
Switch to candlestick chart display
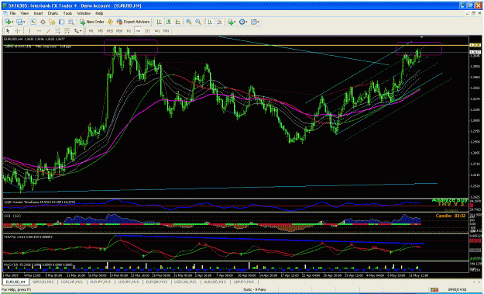pos(169,22)
